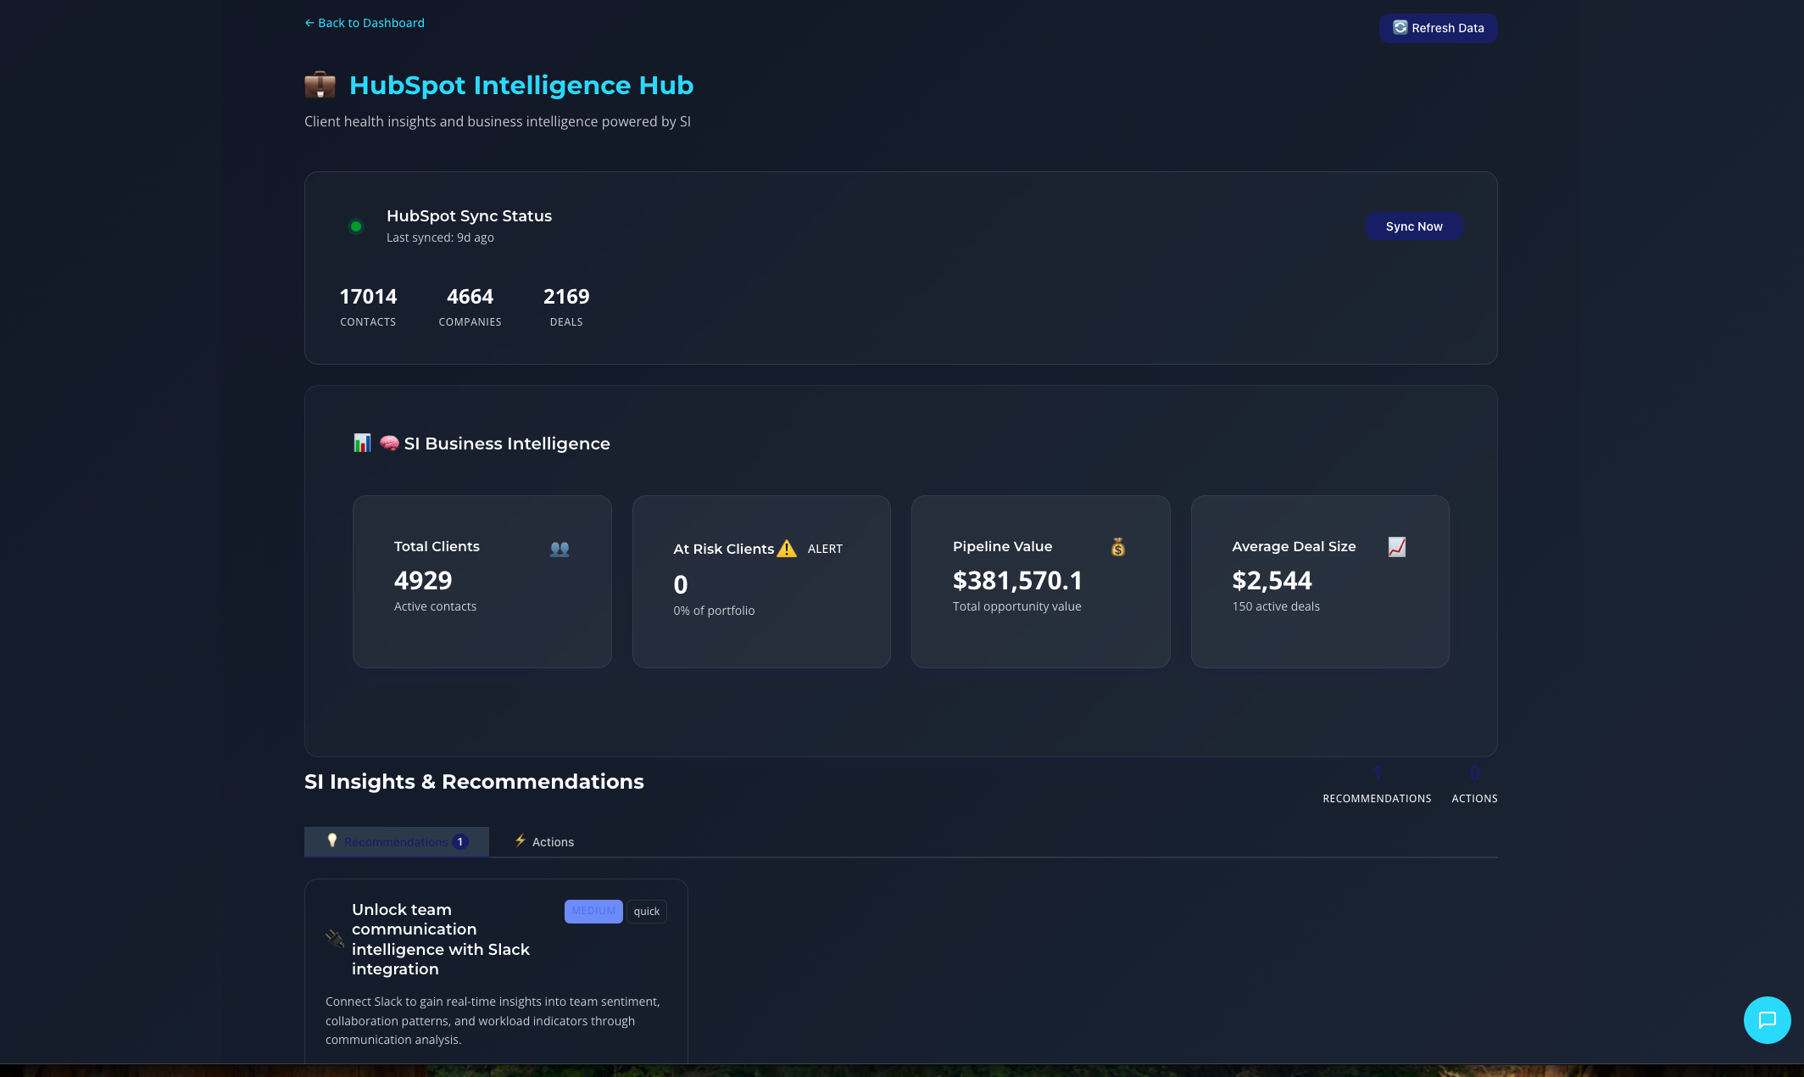
Task: Click the plug icon on the Slack integration card
Action: tap(334, 939)
